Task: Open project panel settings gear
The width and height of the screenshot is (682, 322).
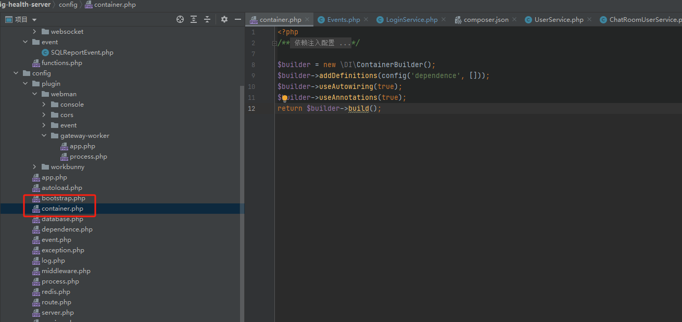Action: pos(224,19)
